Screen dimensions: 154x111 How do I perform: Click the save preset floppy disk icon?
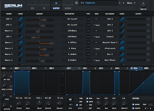[x=76, y=3]
